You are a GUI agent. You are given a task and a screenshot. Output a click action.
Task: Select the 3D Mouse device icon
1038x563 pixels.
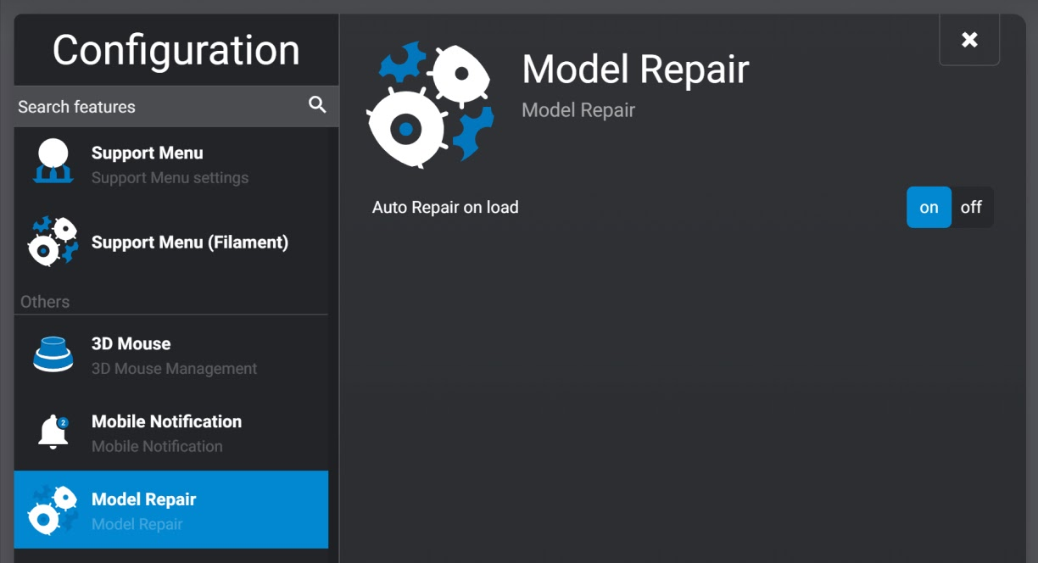pos(53,354)
